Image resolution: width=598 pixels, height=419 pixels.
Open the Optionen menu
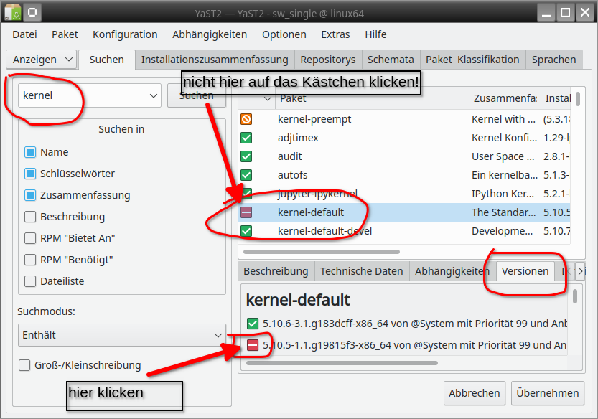(x=284, y=34)
